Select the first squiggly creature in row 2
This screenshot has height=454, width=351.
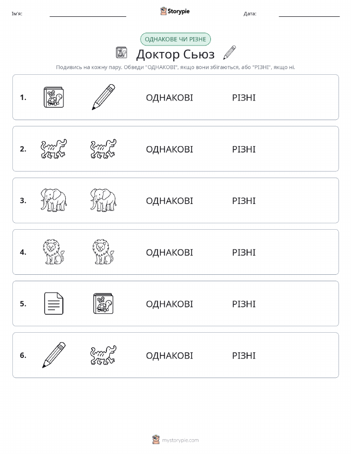coord(53,149)
